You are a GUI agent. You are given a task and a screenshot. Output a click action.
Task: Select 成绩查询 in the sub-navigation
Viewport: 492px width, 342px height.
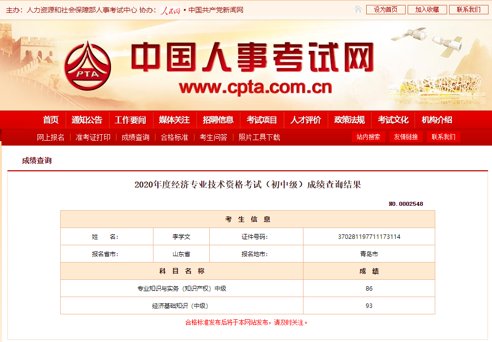point(135,137)
